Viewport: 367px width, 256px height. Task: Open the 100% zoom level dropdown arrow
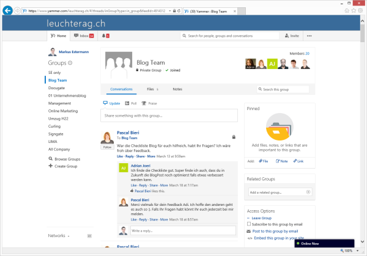pyautogui.click(x=357, y=251)
